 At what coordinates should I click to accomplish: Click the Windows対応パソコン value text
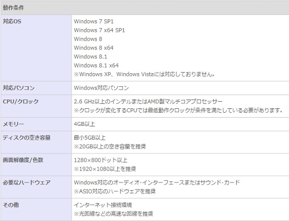(101, 88)
